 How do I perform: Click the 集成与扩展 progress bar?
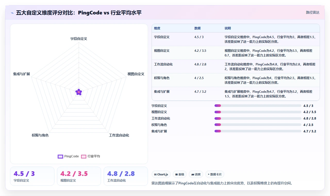point(258,131)
